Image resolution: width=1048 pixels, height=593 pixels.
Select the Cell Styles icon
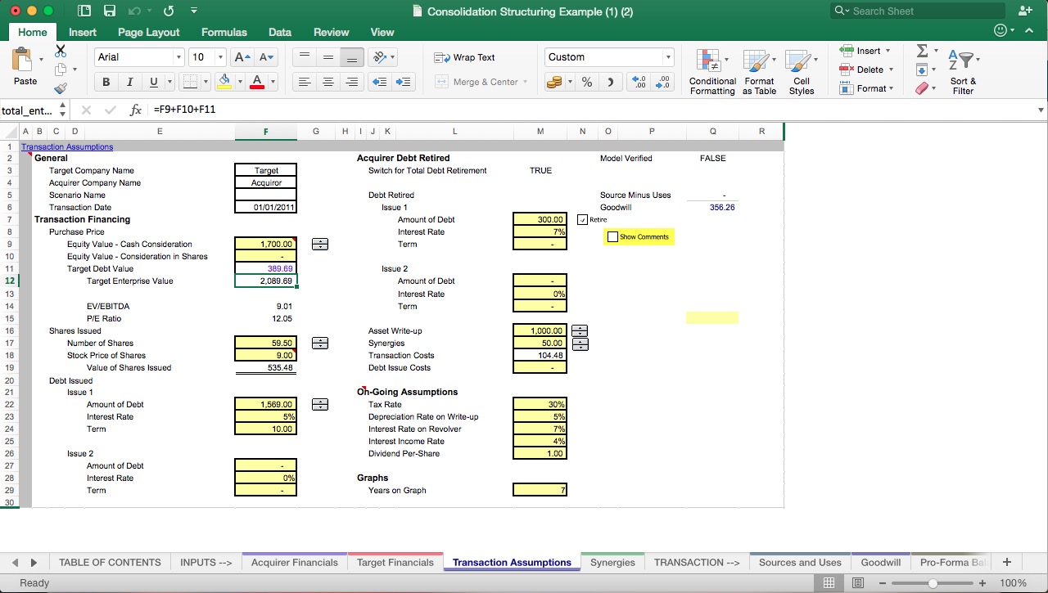tap(802, 72)
